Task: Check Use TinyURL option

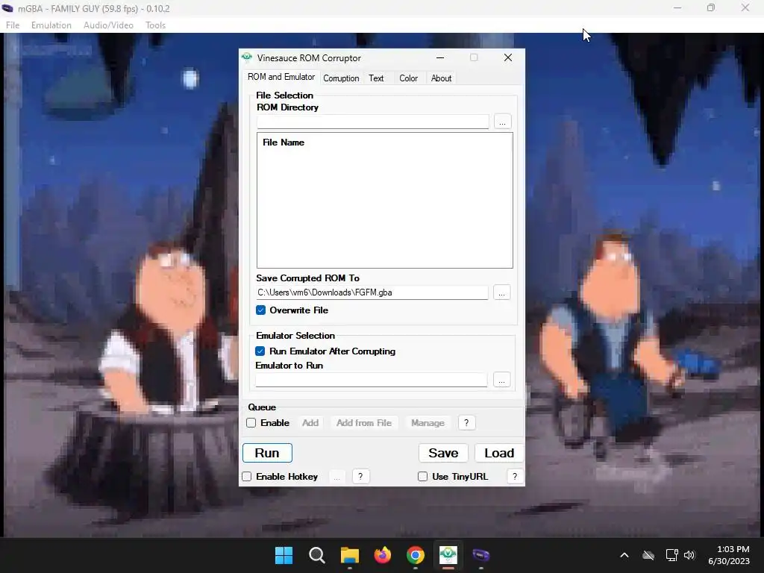Action: coord(422,477)
